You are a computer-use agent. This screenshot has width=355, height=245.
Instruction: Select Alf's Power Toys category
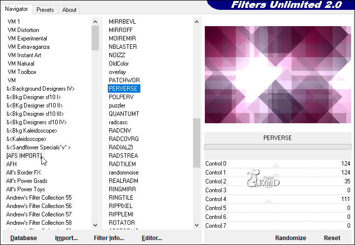coord(26,189)
